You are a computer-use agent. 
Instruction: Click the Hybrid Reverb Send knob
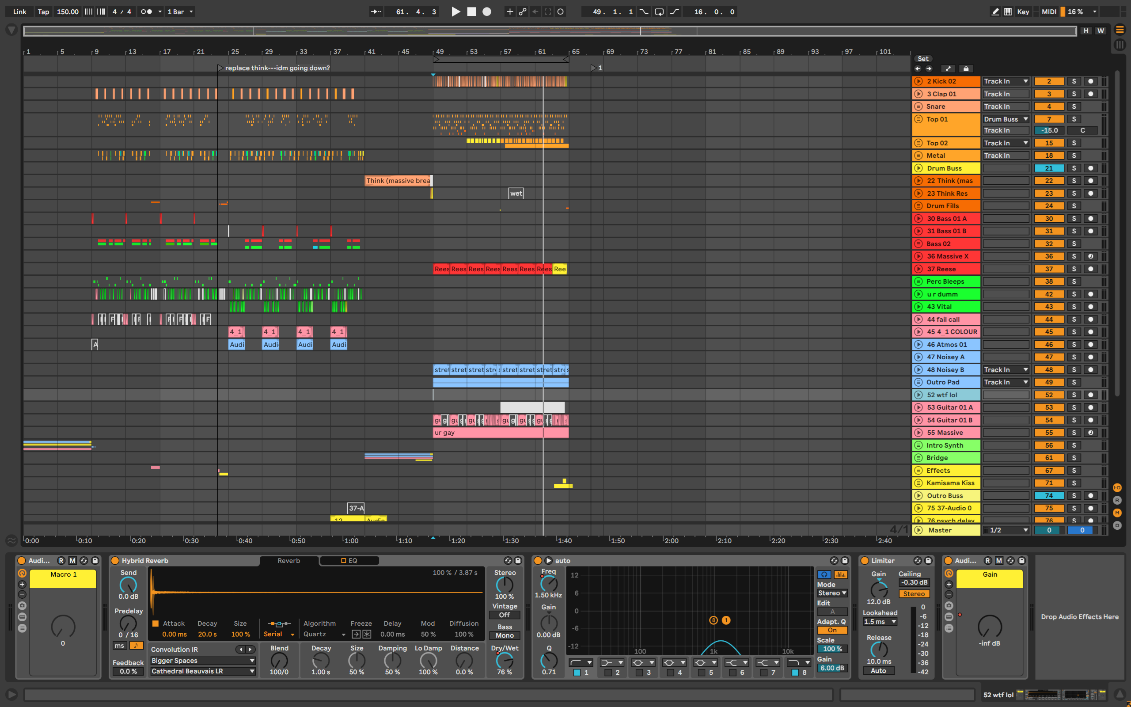coord(128,585)
